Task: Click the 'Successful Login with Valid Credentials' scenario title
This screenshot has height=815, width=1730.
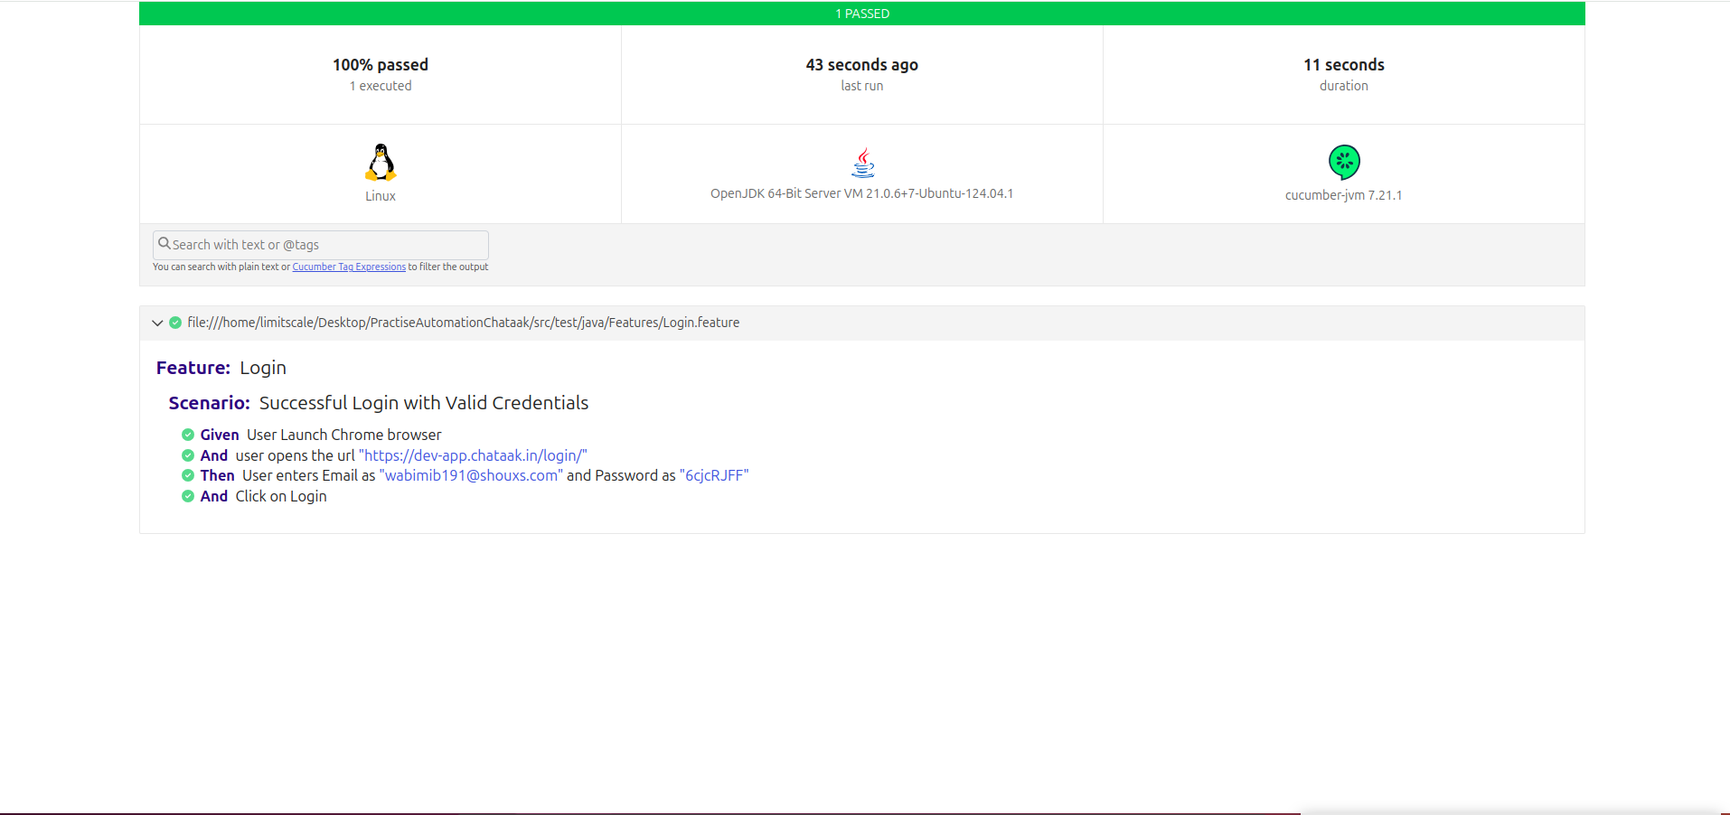Action: 424,403
